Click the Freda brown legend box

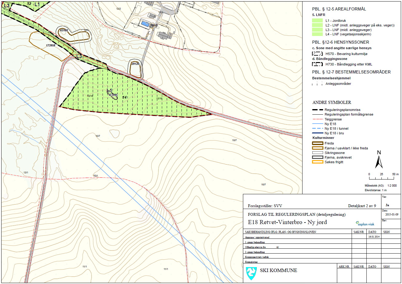click(317, 143)
